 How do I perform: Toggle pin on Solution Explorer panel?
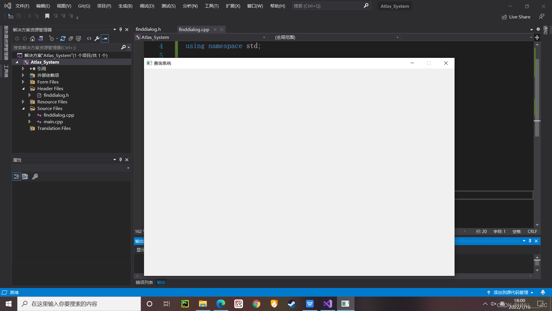[x=120, y=30]
